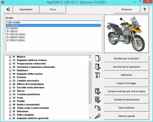Open Istruzioni per le ispezioni
The image size is (153, 122).
(x=126, y=59)
